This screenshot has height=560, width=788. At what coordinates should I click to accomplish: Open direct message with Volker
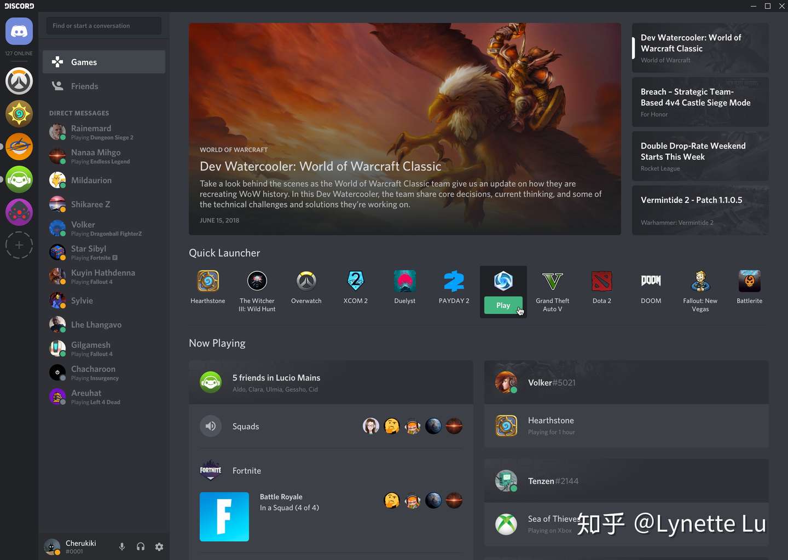click(x=104, y=228)
